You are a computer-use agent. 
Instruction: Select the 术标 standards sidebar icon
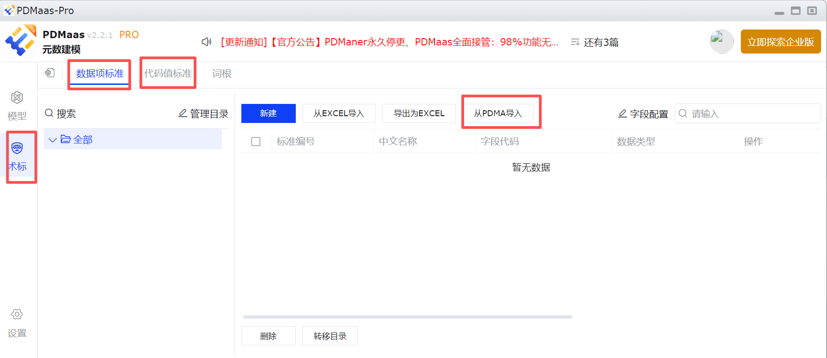(17, 149)
